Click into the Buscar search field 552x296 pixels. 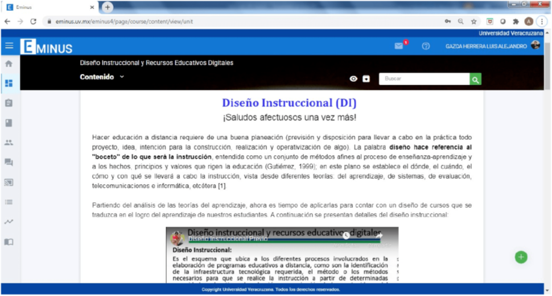[424, 79]
